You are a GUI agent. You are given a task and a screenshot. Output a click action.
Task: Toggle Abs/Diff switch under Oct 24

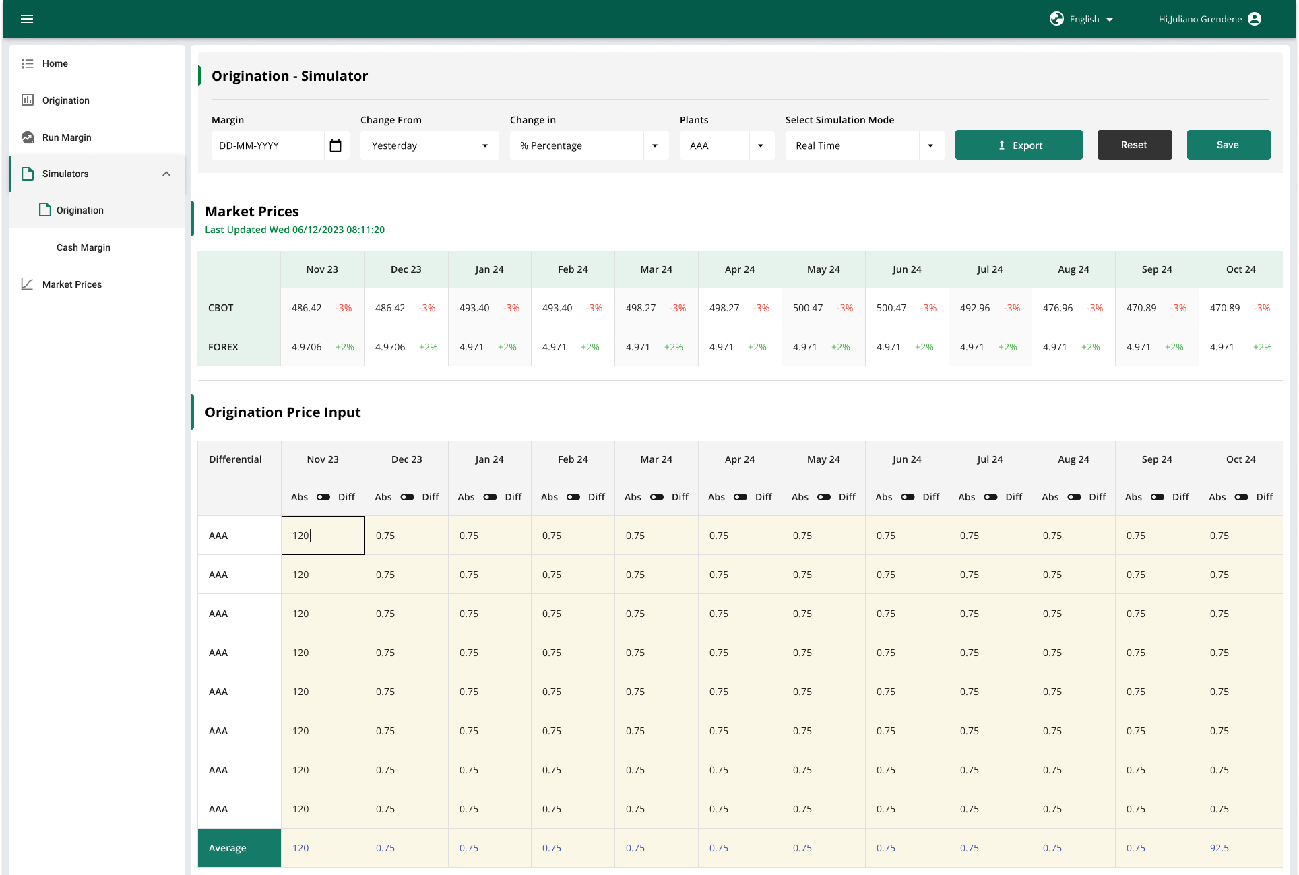1241,497
